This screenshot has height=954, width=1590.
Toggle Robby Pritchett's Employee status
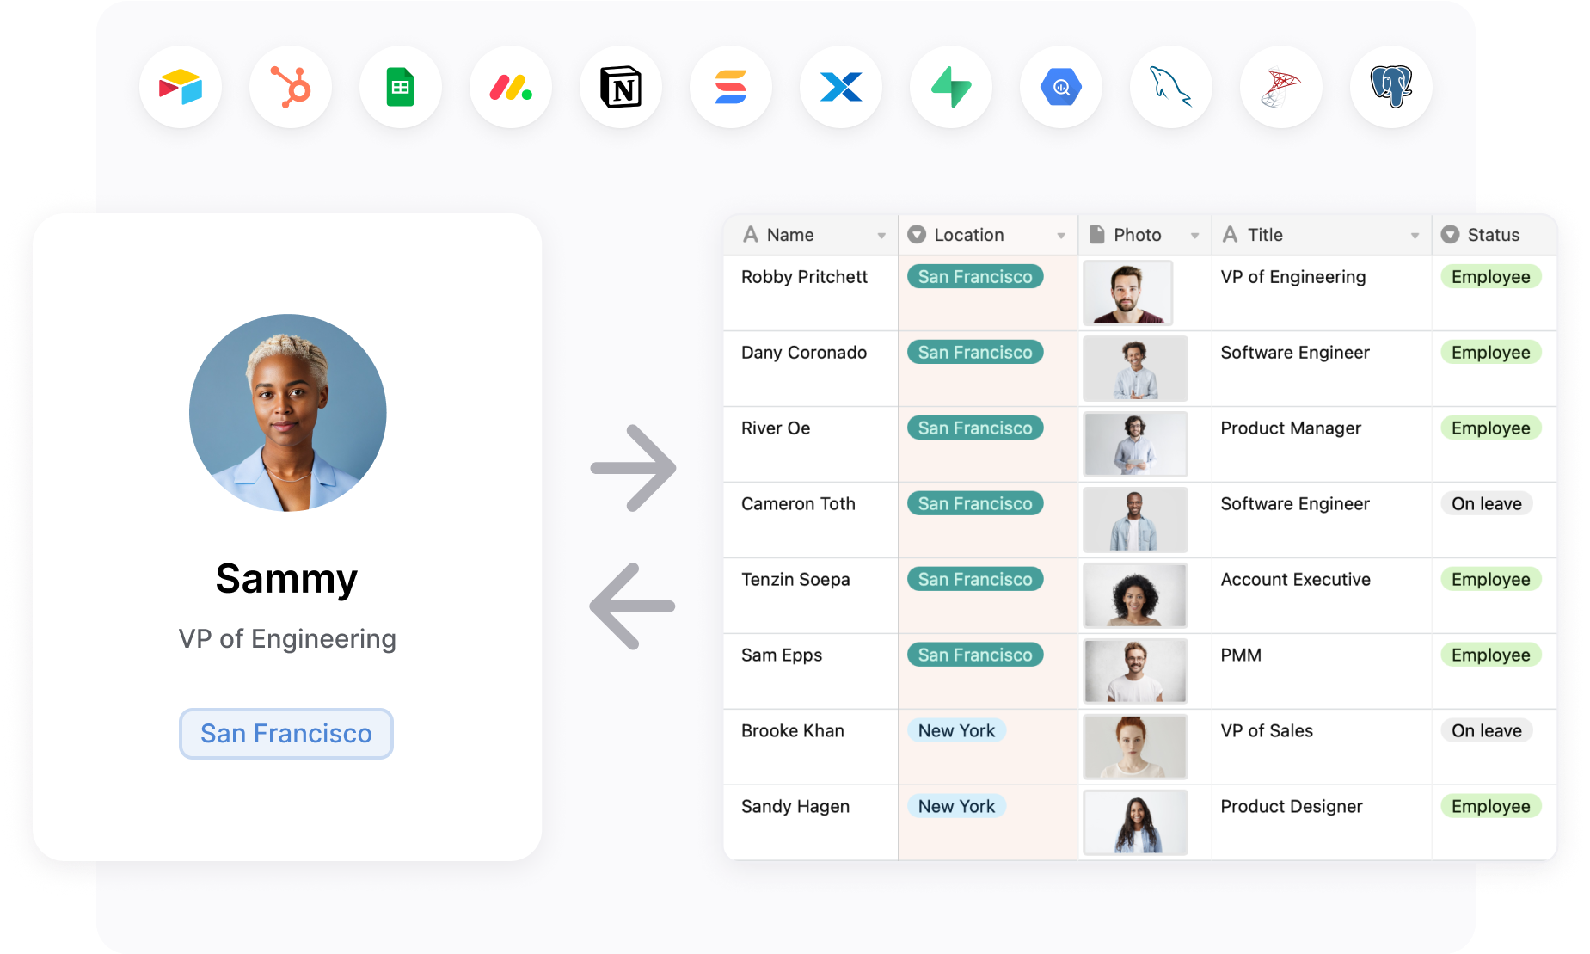coord(1490,276)
